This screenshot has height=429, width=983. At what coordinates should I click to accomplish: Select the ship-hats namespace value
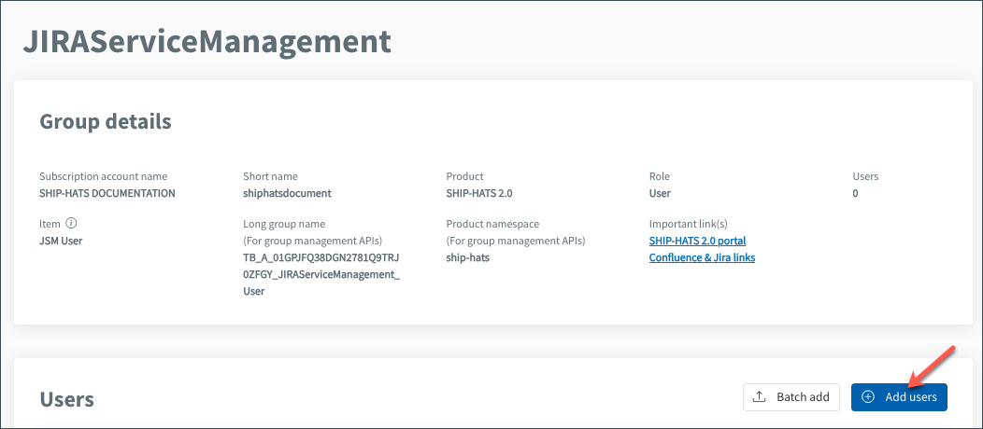coord(468,257)
